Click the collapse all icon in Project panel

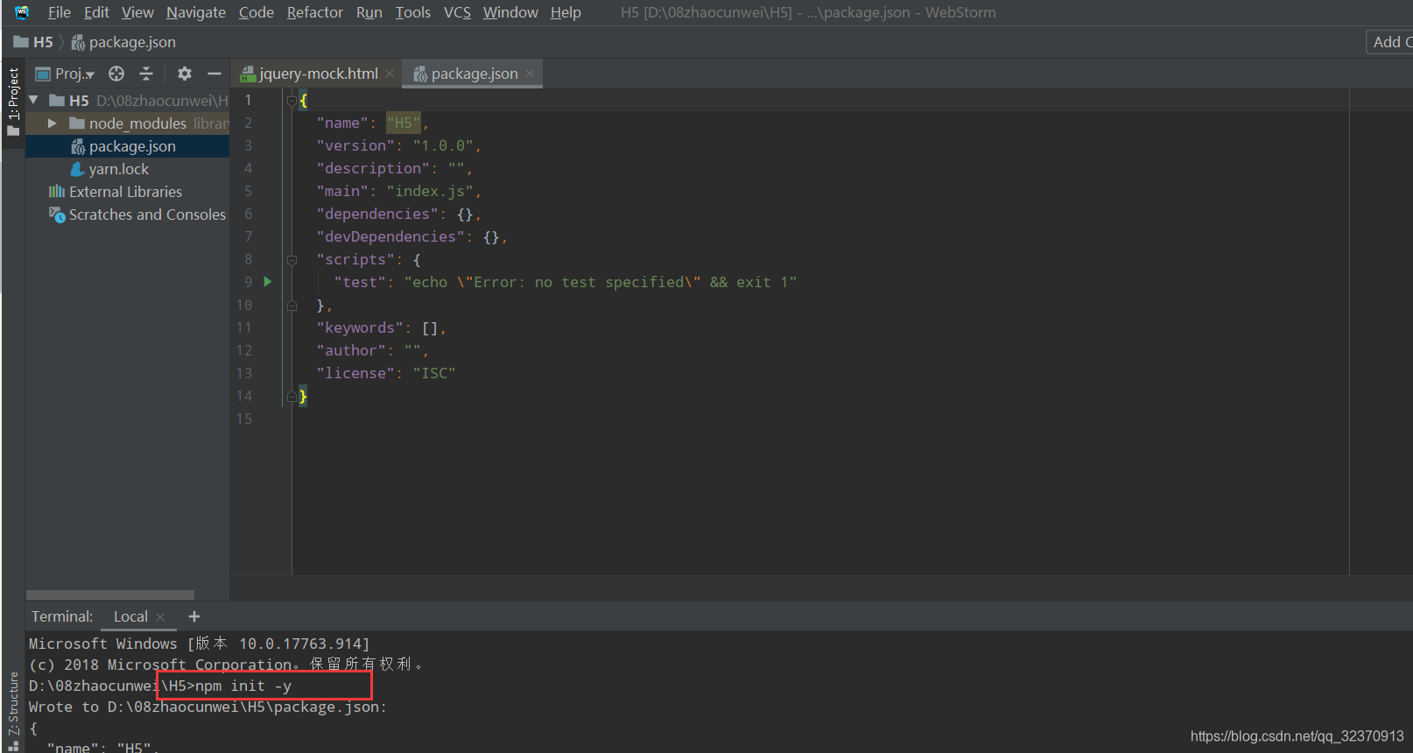[x=146, y=74]
